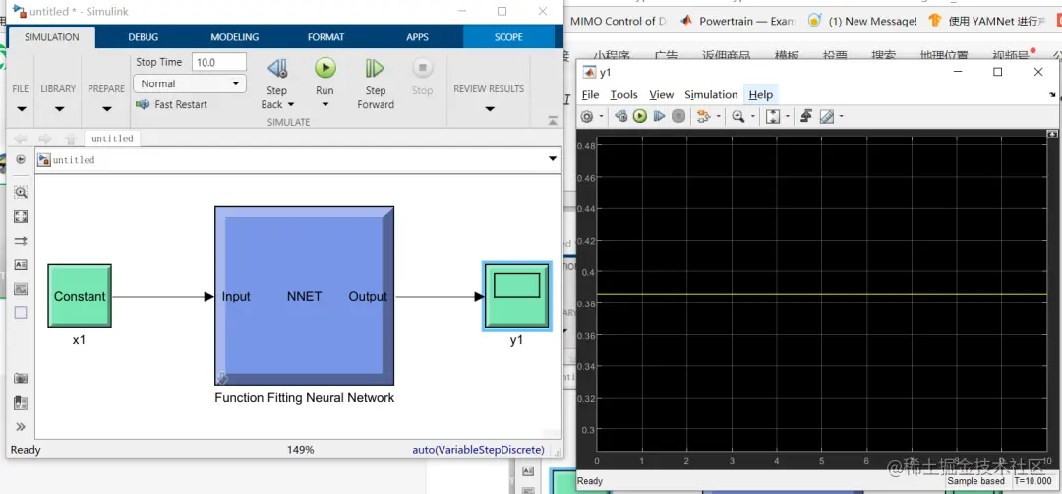Click the scope greyed Stop icon
This screenshot has height=494, width=1062.
pyautogui.click(x=678, y=117)
